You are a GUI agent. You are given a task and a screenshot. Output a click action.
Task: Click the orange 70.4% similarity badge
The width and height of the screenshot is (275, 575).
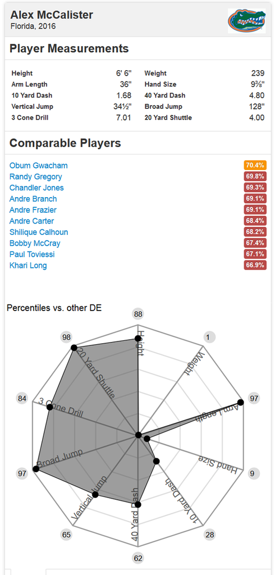255,166
